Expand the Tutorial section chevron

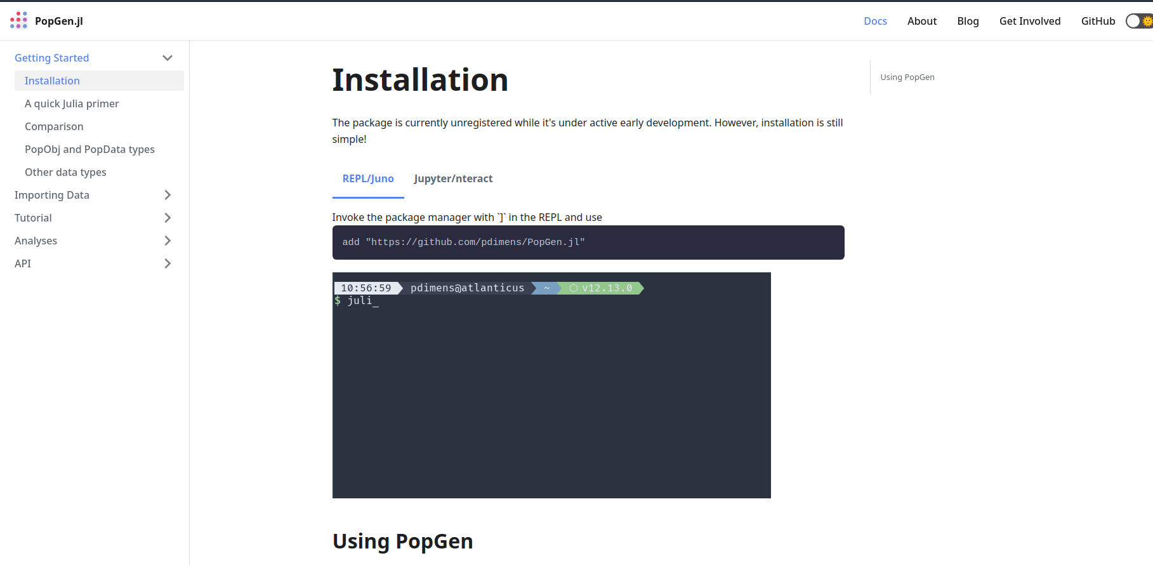coord(168,218)
